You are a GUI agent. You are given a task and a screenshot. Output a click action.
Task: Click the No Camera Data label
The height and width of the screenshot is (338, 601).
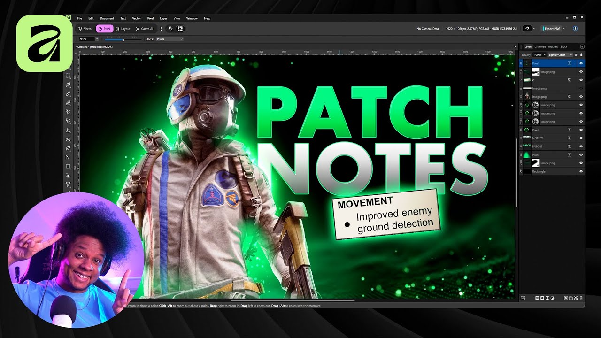tap(428, 29)
